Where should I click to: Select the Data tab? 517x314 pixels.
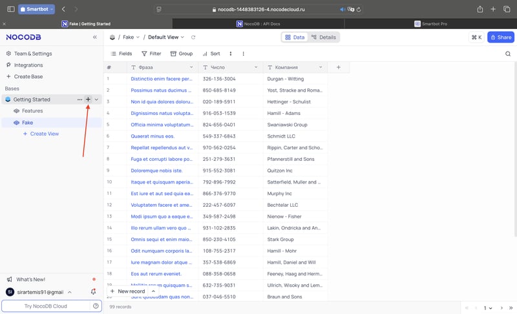click(x=295, y=37)
